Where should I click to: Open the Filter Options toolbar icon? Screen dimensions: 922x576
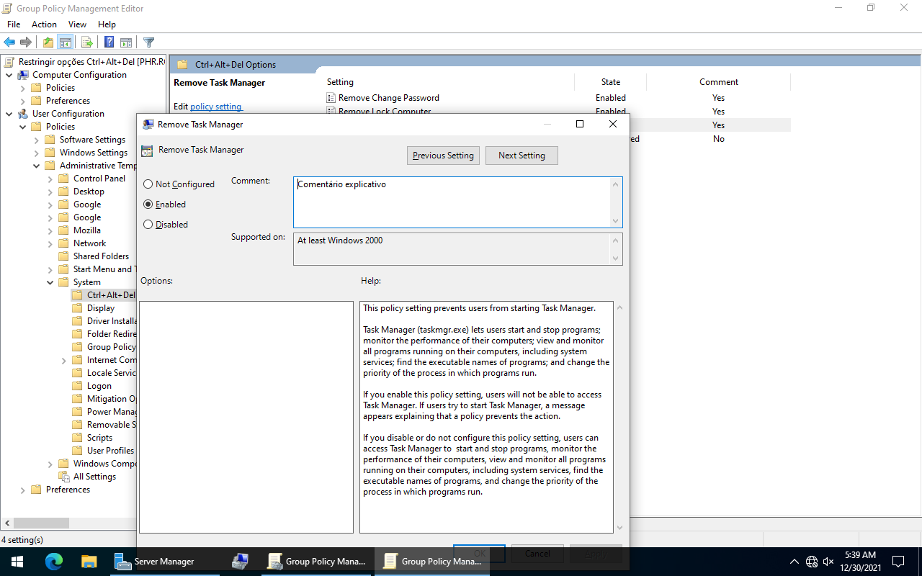pos(148,42)
